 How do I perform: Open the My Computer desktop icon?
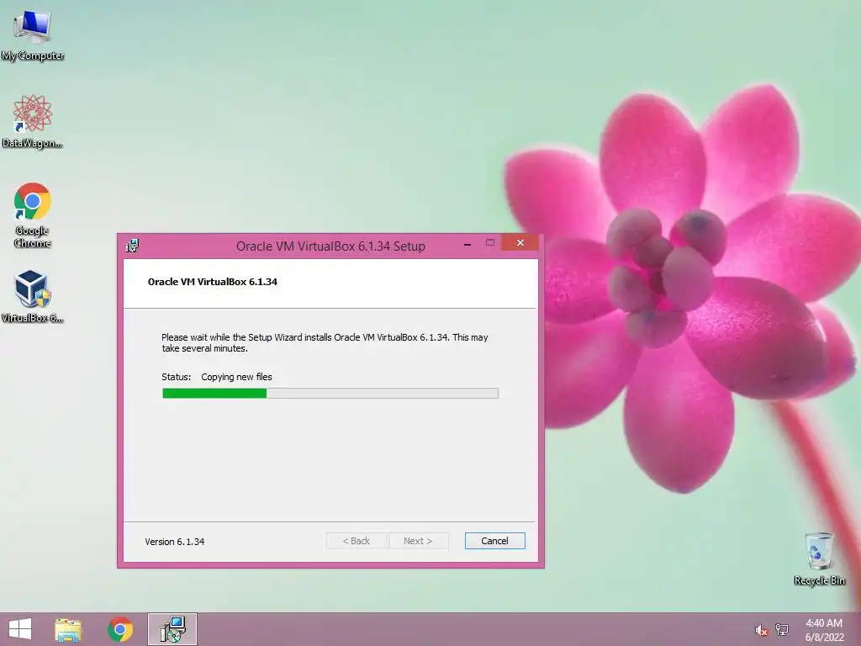click(x=33, y=34)
